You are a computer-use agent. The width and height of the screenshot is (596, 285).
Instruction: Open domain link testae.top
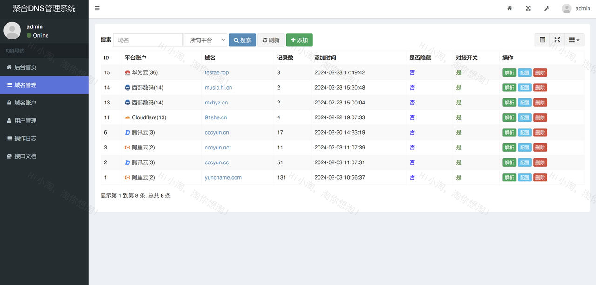(x=217, y=72)
